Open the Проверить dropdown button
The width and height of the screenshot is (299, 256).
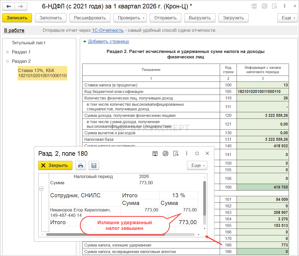click(x=131, y=18)
